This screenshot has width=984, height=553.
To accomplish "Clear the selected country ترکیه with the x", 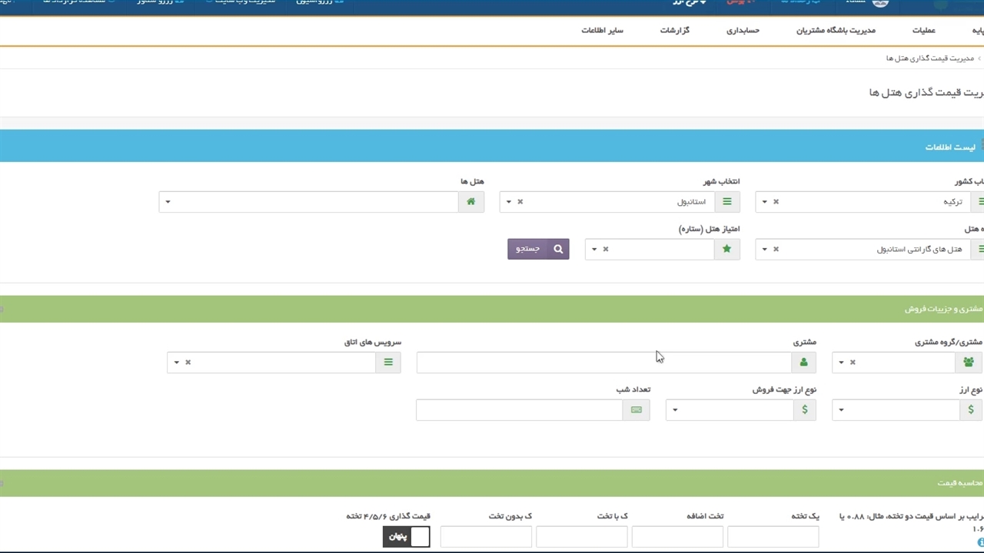I will [776, 202].
